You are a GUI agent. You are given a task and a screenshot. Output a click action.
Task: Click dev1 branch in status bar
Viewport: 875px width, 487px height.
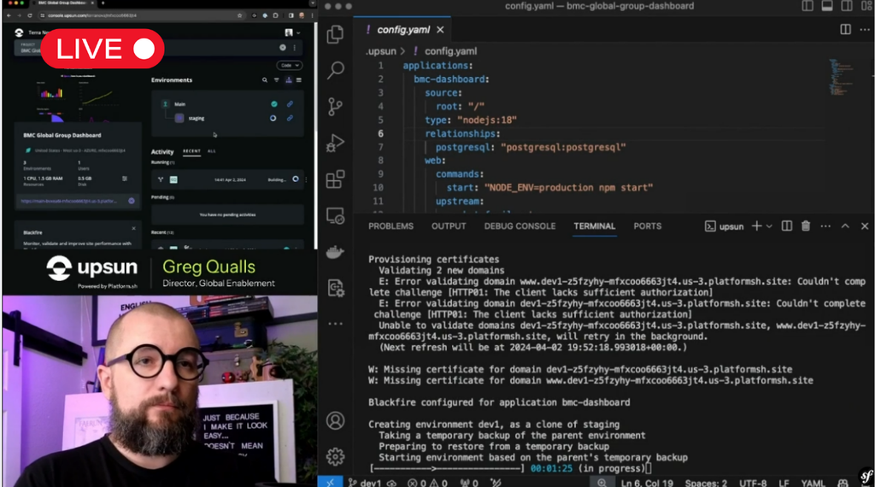365,483
